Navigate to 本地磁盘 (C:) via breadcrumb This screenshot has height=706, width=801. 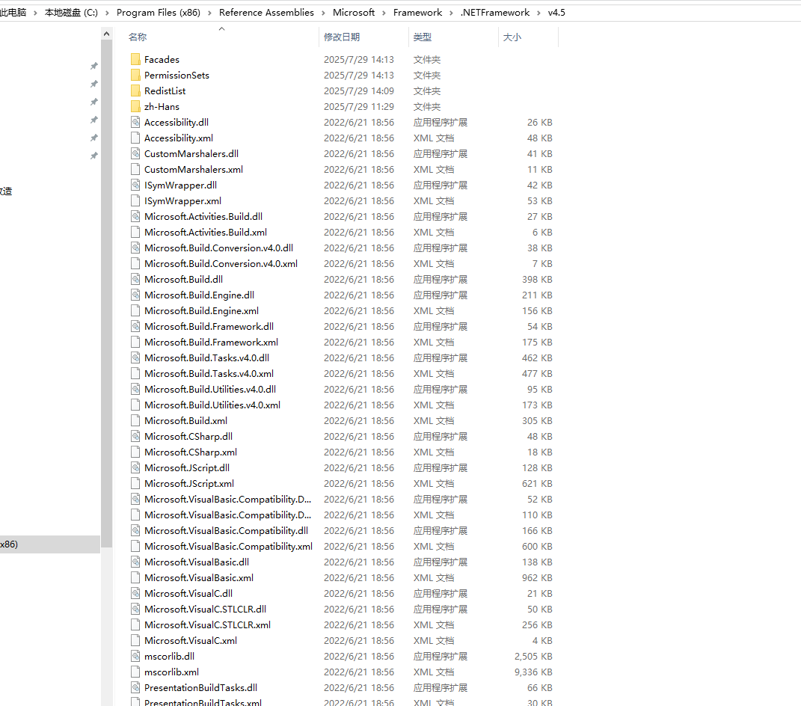point(71,12)
